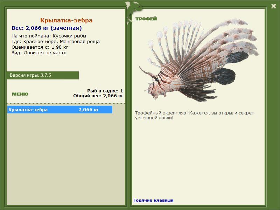Click the Оценивается с: 1,98 кг line

click(x=40, y=47)
